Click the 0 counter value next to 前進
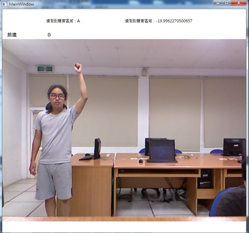The height and width of the screenshot is (233, 249). tap(49, 35)
